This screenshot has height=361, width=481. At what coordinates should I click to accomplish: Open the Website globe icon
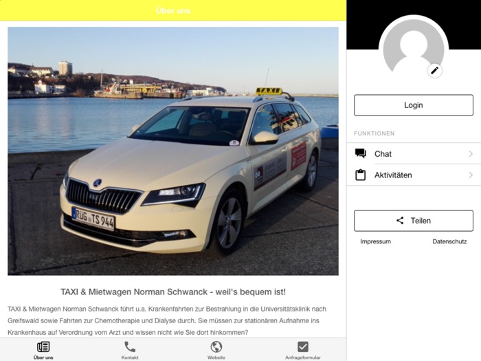pyautogui.click(x=216, y=347)
